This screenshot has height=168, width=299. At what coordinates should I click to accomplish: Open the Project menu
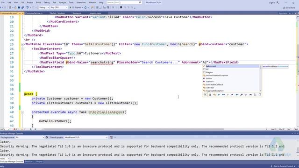coord(30,3)
